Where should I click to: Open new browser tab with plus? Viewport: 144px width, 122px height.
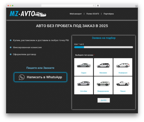point(137,6)
